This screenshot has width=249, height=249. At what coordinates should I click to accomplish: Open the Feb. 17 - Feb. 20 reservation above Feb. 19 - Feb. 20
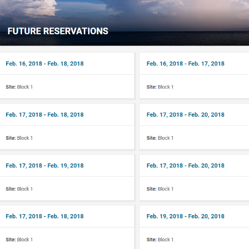pos(185,166)
